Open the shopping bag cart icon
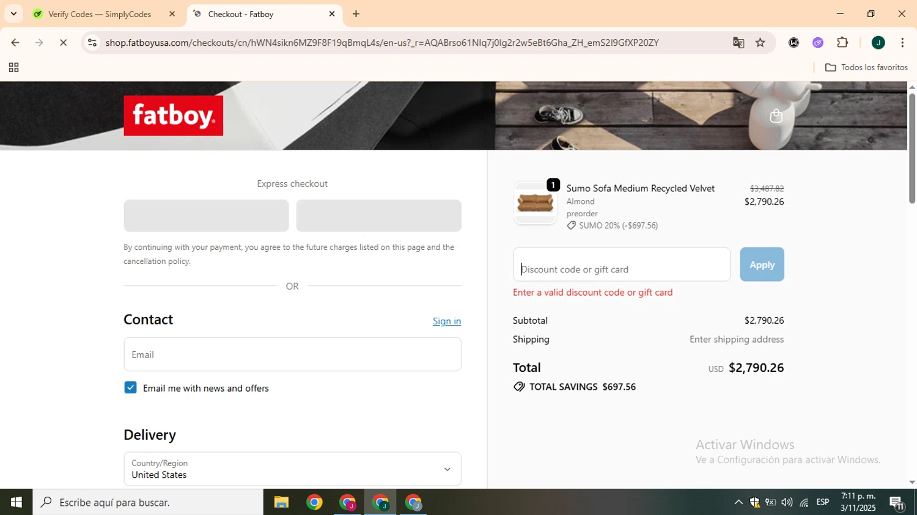Screen dimensions: 917x515 (x=776, y=116)
